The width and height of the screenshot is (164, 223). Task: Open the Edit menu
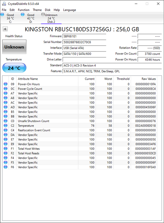click(12, 10)
